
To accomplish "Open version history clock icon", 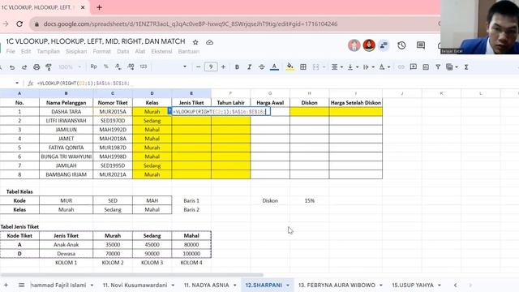I will [401, 45].
